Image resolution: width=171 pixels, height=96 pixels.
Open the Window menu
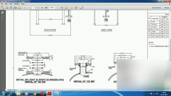(x=17, y=4)
